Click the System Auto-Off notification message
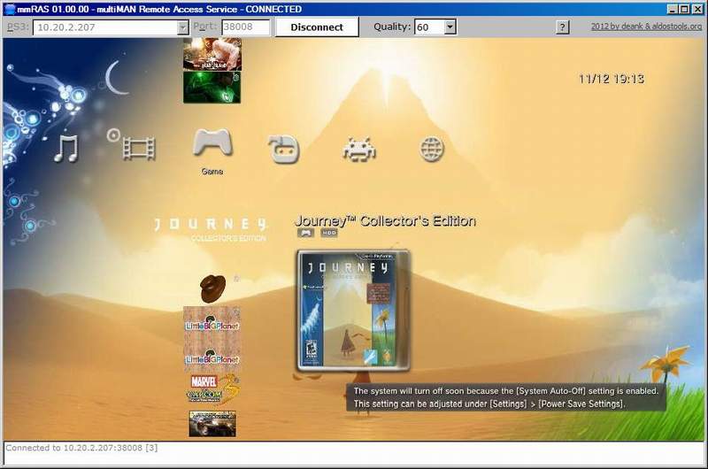Screen dimensions: 708x469 (505, 397)
